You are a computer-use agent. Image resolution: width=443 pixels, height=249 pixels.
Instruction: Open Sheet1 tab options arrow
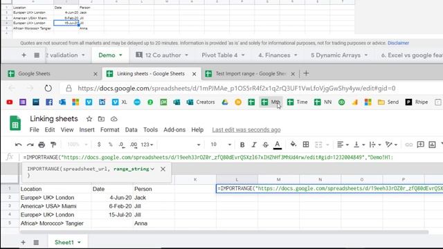80,243
